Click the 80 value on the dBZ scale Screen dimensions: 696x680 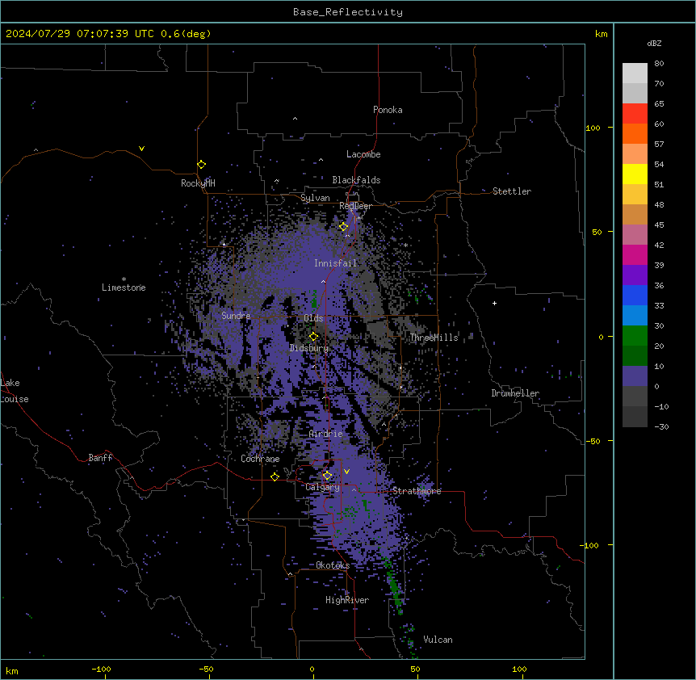coord(659,64)
